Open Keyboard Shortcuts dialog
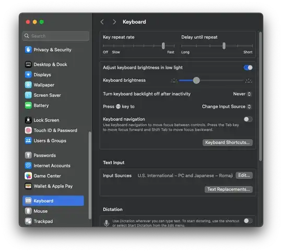 (228, 143)
